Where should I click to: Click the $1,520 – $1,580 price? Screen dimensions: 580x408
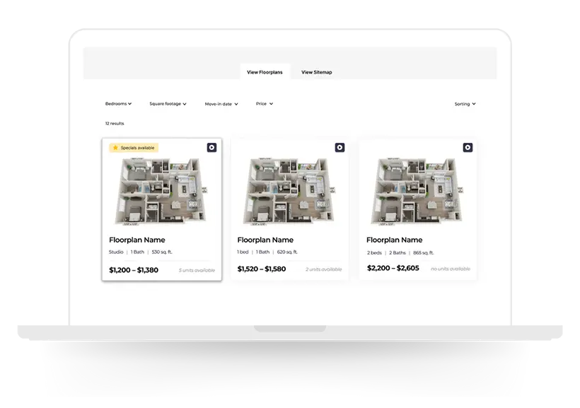tap(262, 269)
